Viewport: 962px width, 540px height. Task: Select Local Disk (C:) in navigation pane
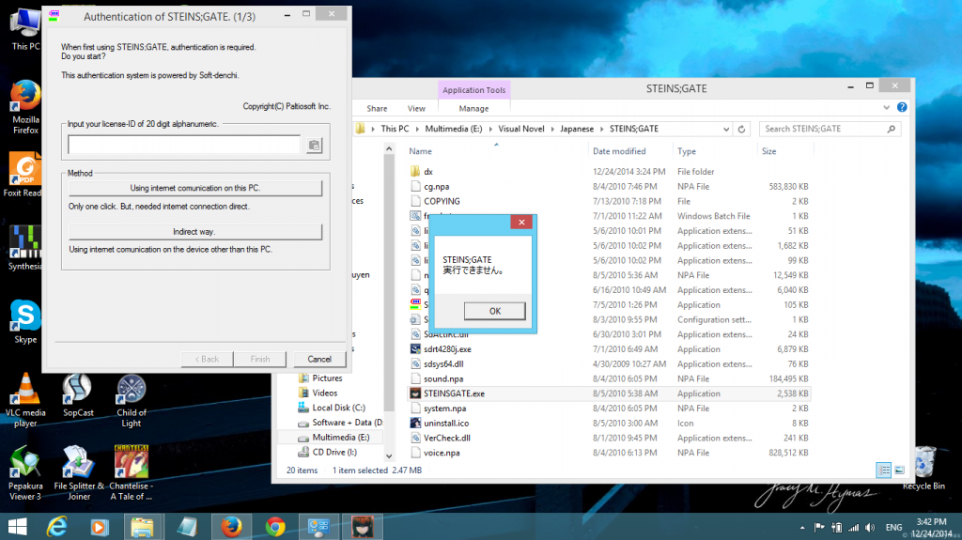click(338, 408)
